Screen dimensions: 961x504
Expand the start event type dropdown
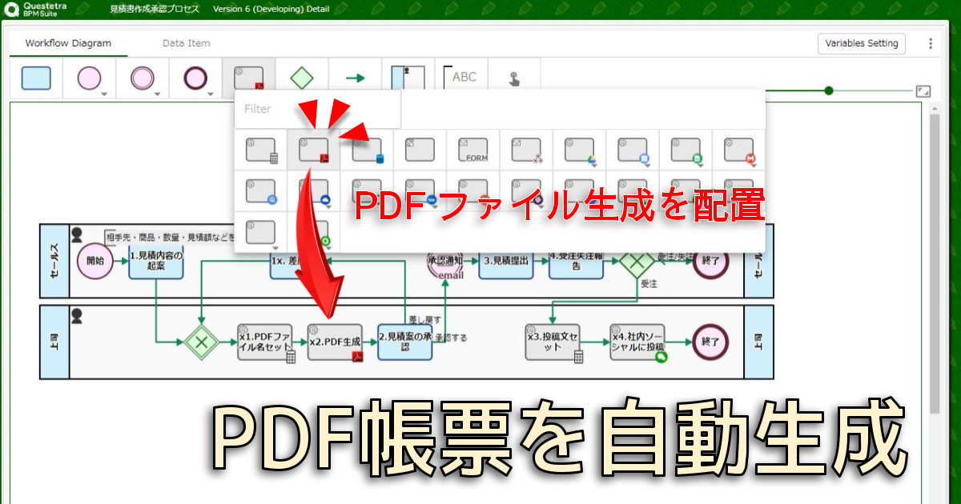coord(104,94)
